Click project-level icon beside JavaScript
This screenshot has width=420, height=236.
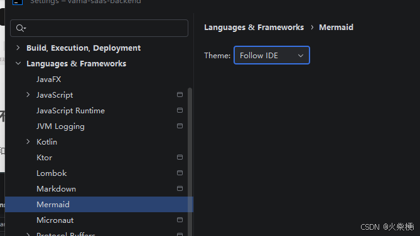pyautogui.click(x=180, y=95)
